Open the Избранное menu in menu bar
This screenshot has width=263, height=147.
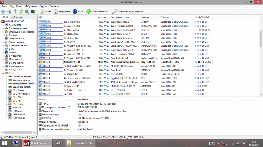(31, 6)
